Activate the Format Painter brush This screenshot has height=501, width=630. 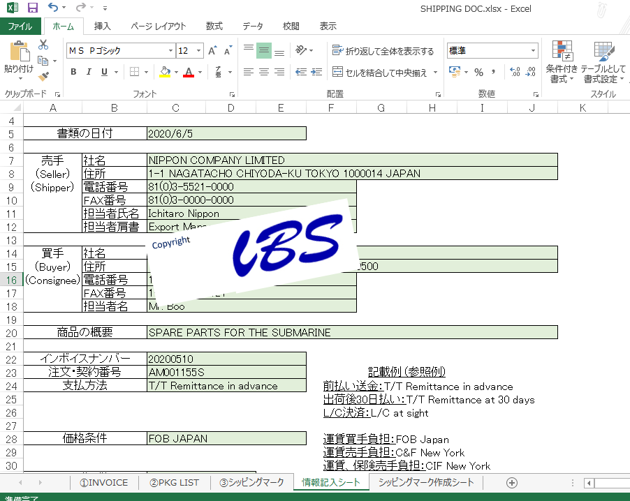[x=43, y=76]
